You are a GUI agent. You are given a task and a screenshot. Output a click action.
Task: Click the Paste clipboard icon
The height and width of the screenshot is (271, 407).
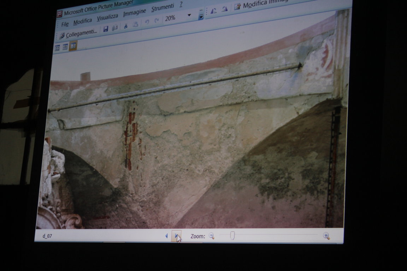pos(135,24)
